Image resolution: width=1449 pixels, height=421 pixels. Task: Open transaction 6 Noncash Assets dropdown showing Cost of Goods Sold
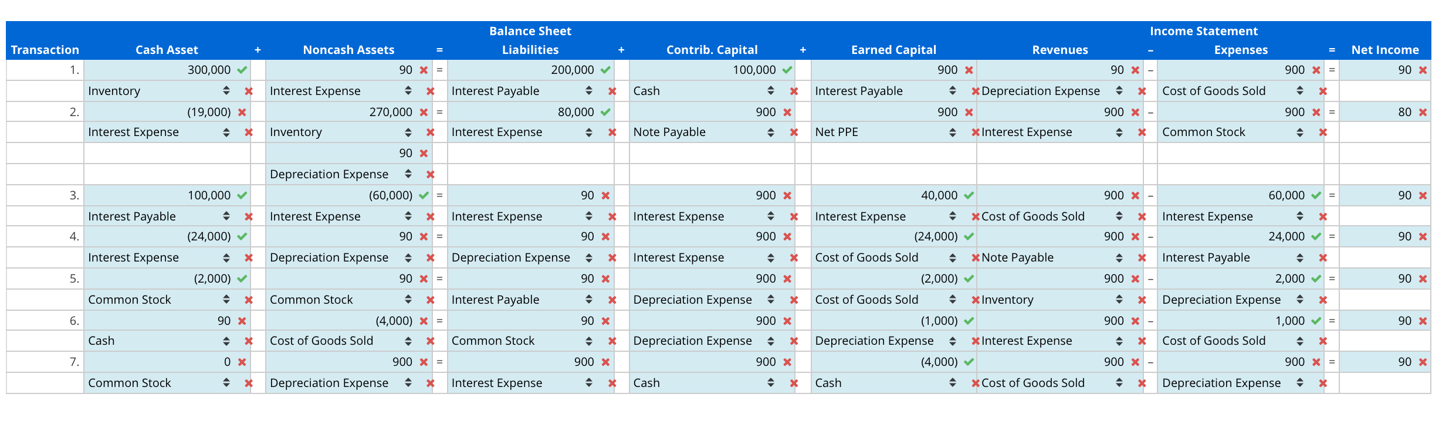[341, 341]
